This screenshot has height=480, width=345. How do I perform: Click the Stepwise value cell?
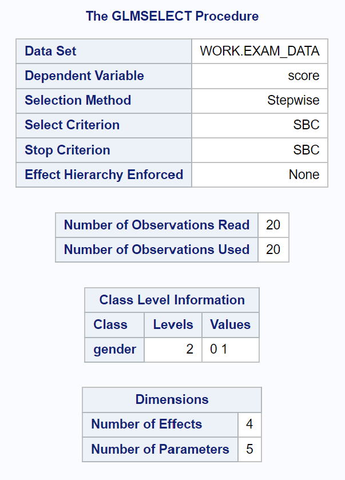tap(260, 101)
